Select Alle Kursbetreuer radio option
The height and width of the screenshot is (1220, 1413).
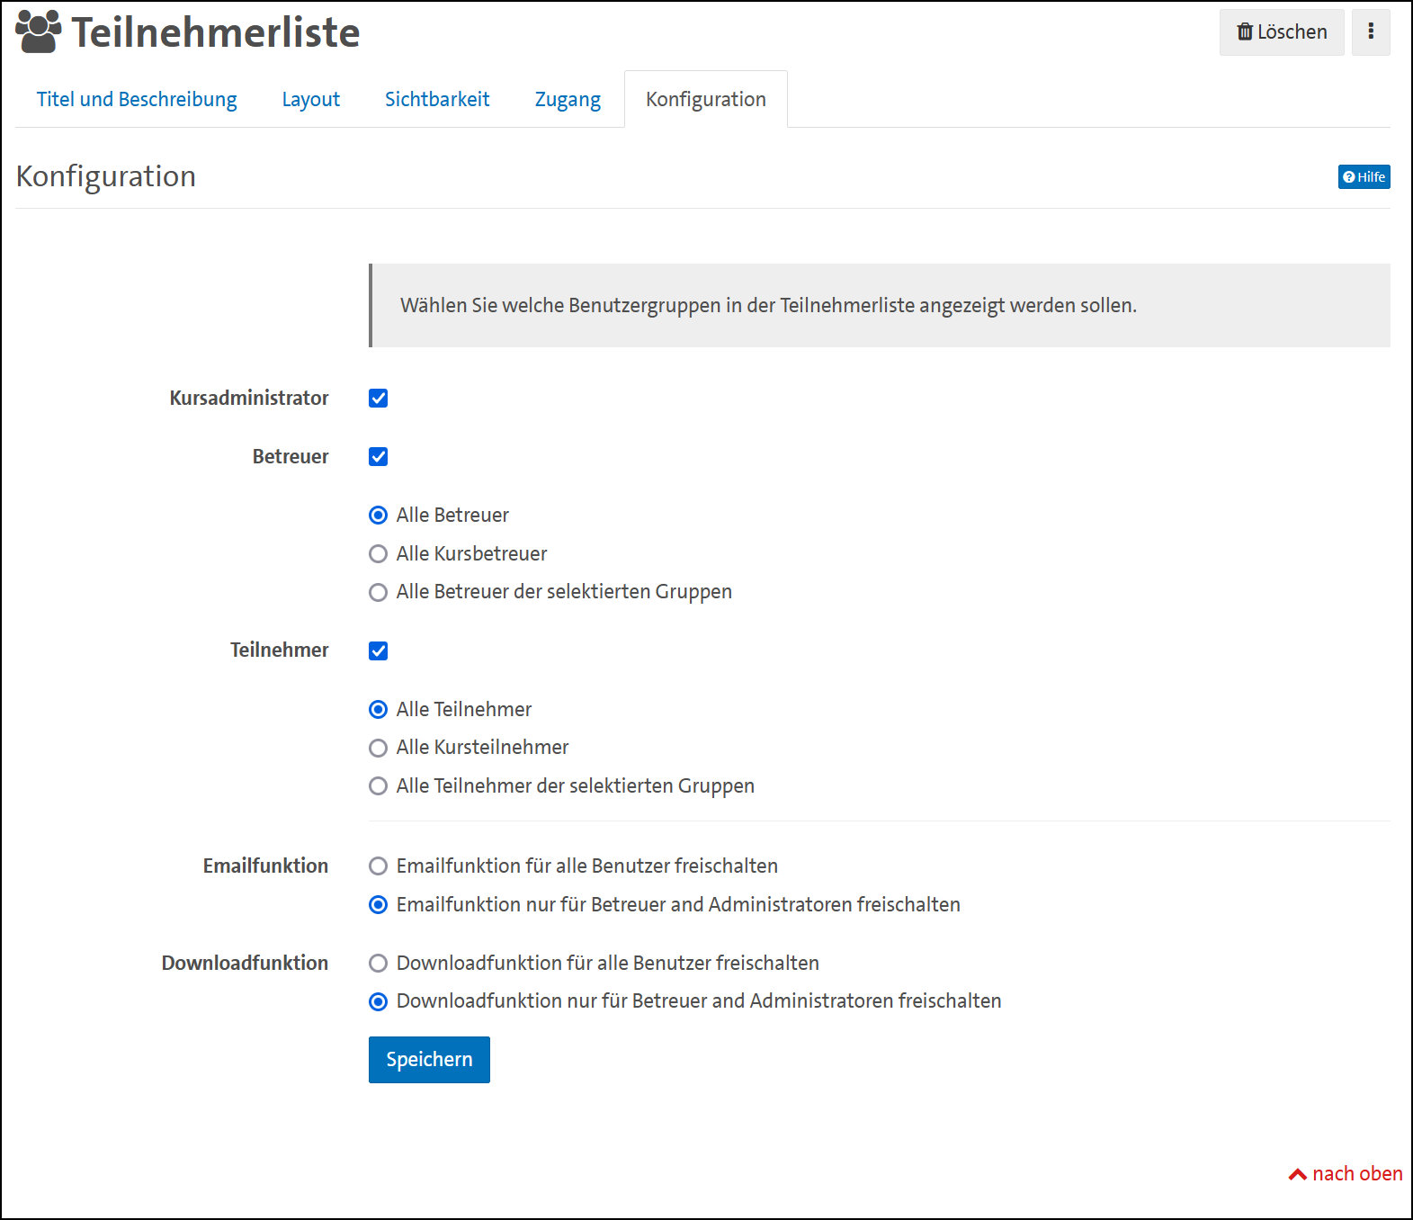pos(379,554)
